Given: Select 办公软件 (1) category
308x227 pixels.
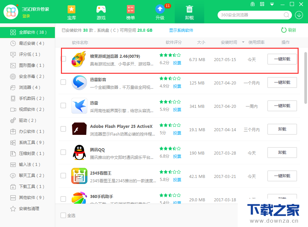Looking at the screenshot, I should pyautogui.click(x=27, y=132).
